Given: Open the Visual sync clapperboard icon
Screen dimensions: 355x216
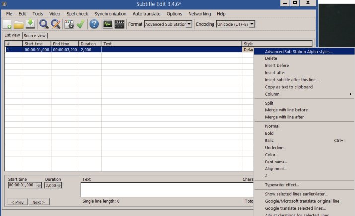Looking at the screenshot, I should coord(69,24).
